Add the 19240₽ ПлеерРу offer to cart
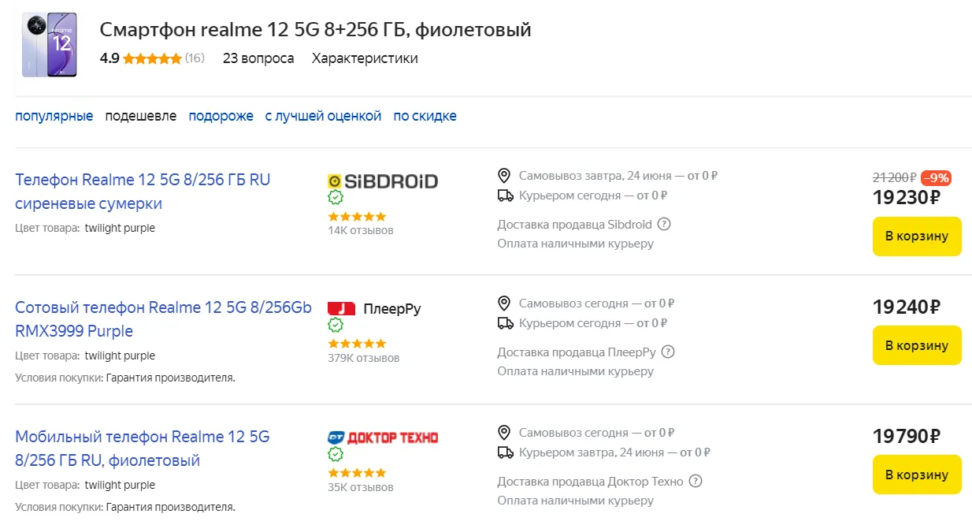 (x=917, y=345)
